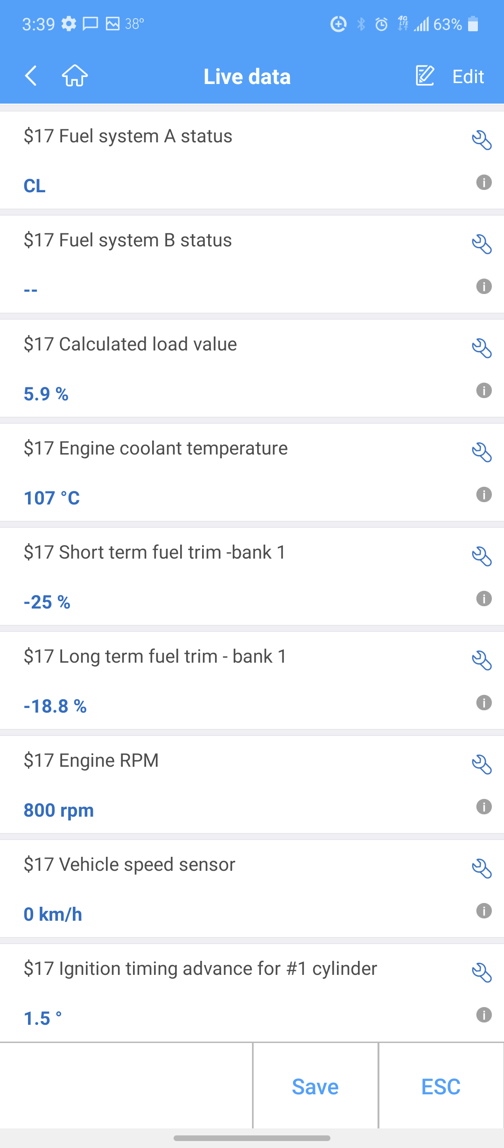504x1148 pixels.
Task: Show info for Vehicle speed sensor
Action: click(x=484, y=910)
